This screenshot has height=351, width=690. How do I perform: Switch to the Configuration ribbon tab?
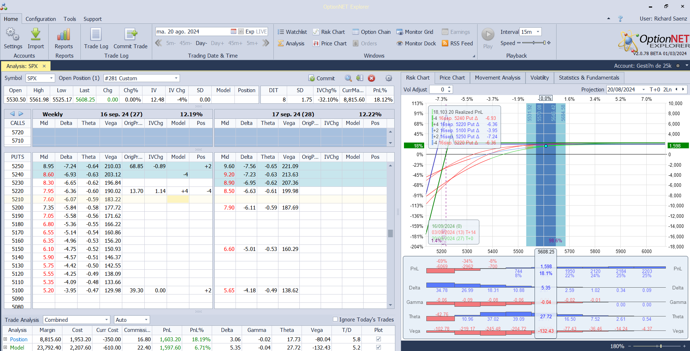pyautogui.click(x=41, y=19)
